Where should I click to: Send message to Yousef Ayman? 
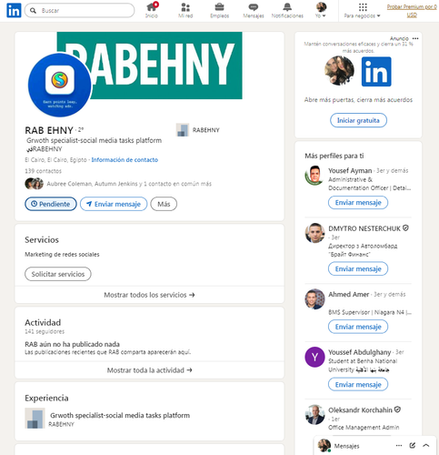pos(358,203)
